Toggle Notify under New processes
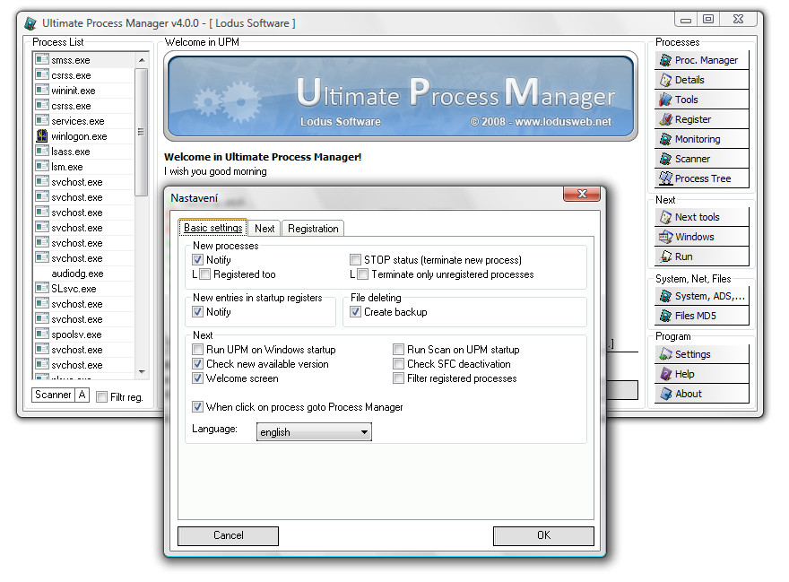 coord(198,260)
